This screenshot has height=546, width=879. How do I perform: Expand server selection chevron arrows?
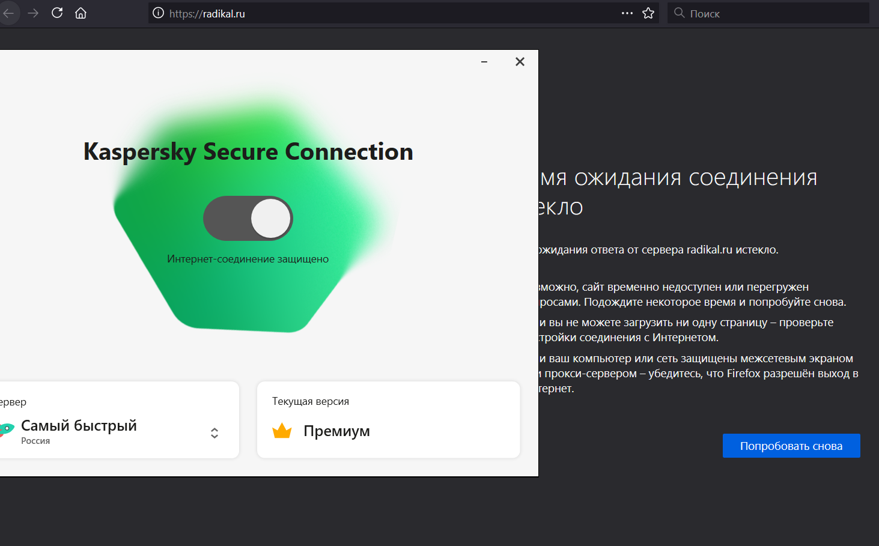tap(214, 433)
